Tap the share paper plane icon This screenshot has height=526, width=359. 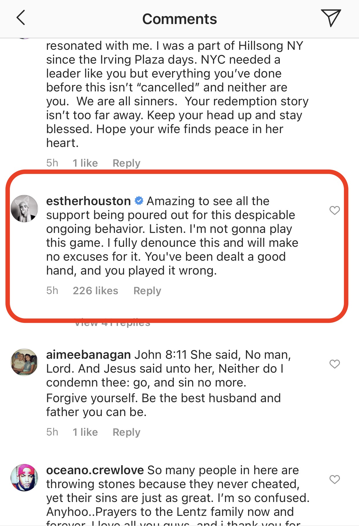point(331,18)
